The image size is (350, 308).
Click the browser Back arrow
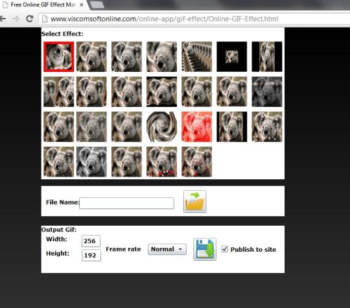point(3,19)
